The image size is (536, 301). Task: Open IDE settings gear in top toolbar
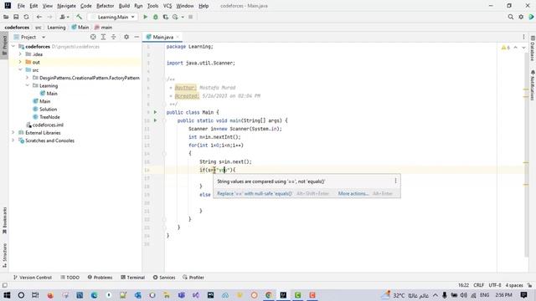tap(521, 17)
